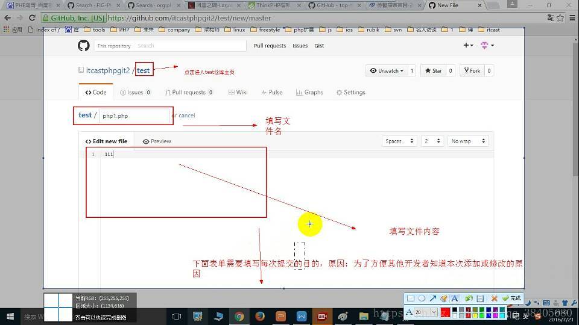Save the screenshot with the disk icon
Screen dimensions: 579x325
[480, 298]
